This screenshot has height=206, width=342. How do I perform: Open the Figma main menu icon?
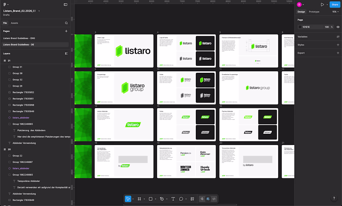pos(5,4)
